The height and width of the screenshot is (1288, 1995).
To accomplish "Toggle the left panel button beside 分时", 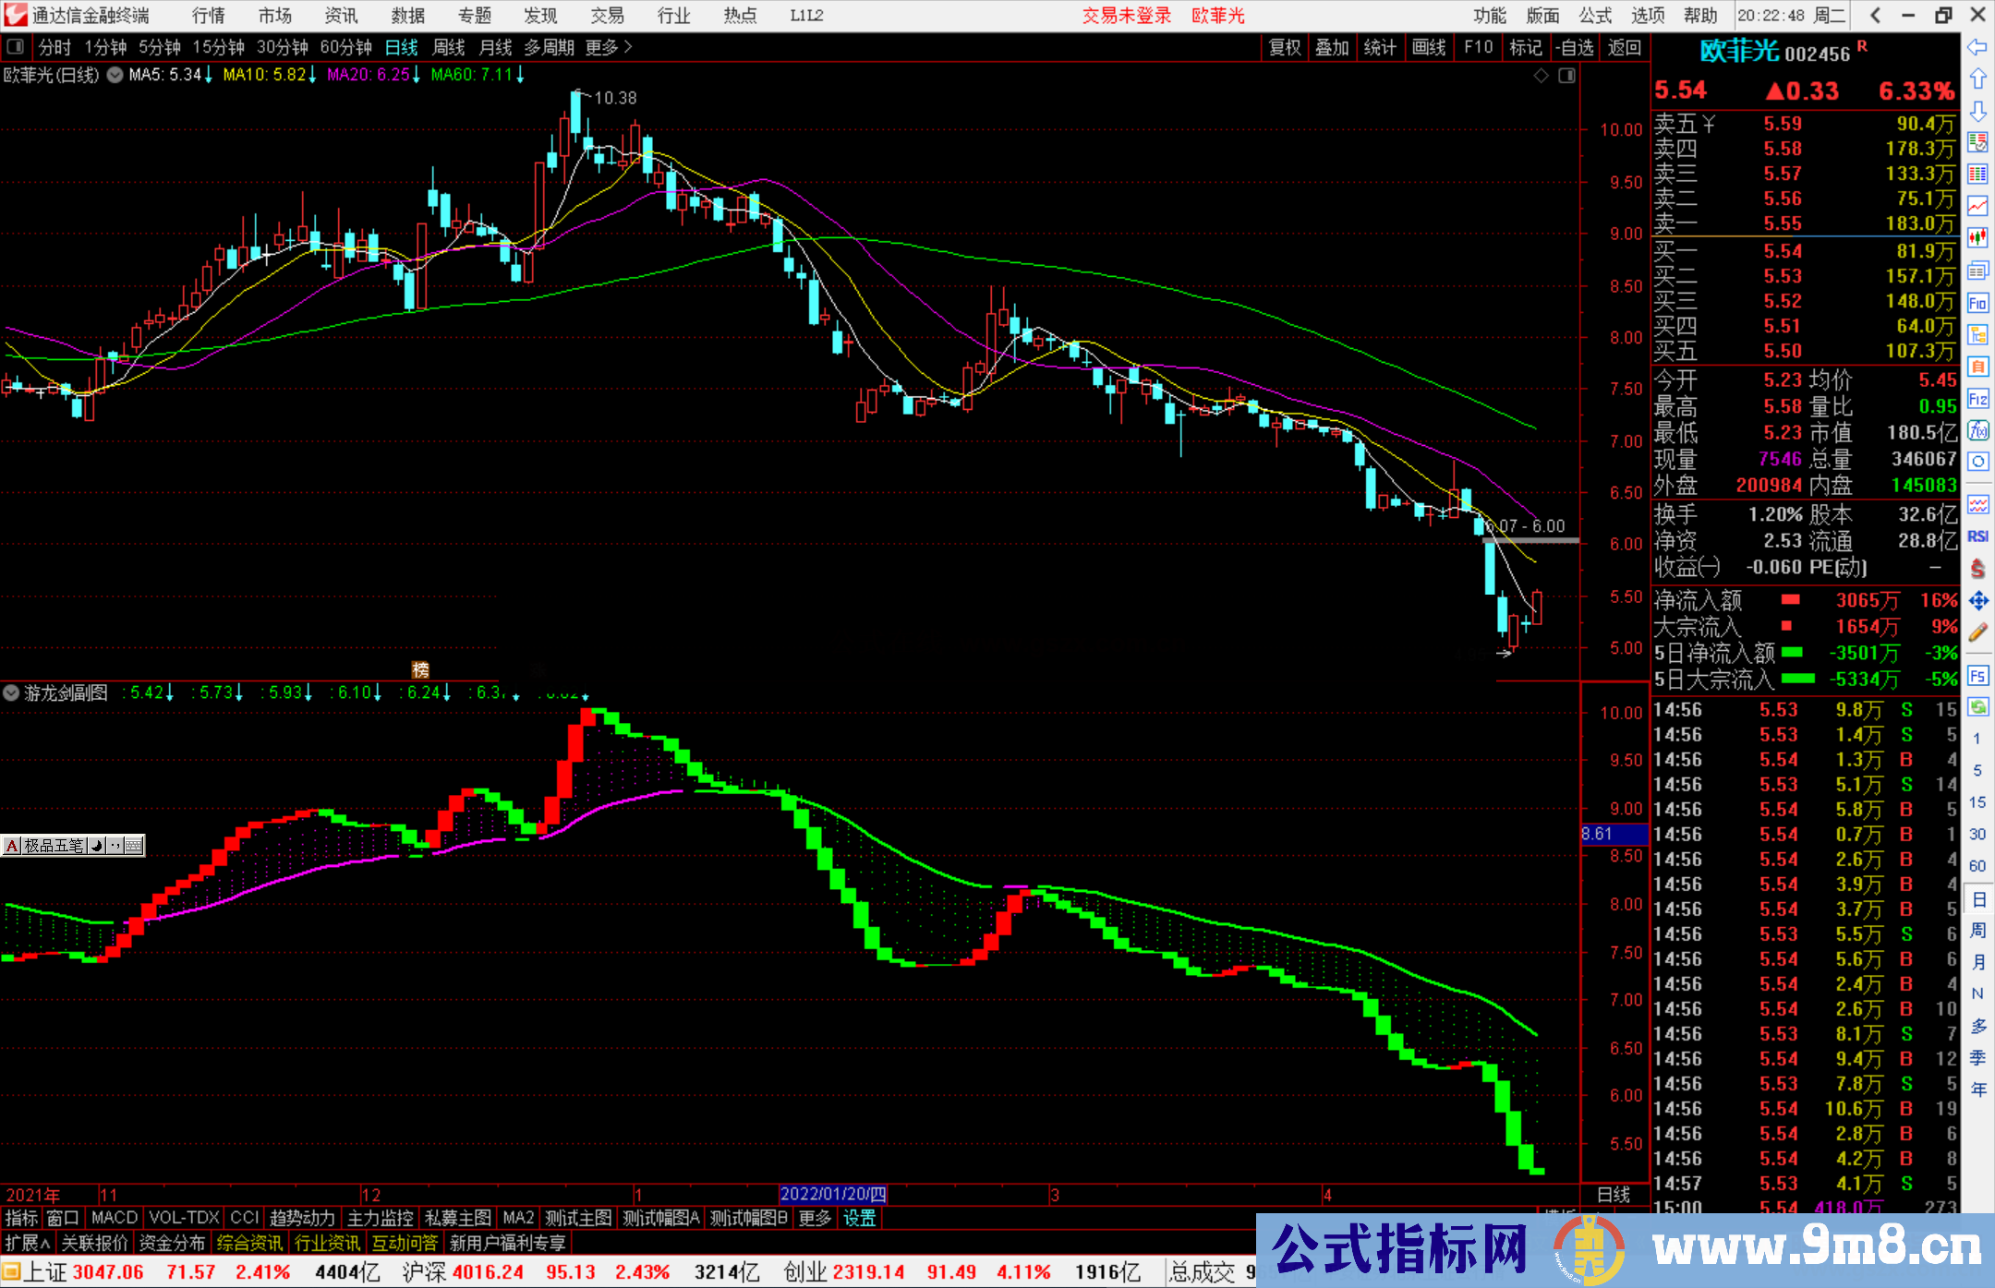I will [16, 47].
